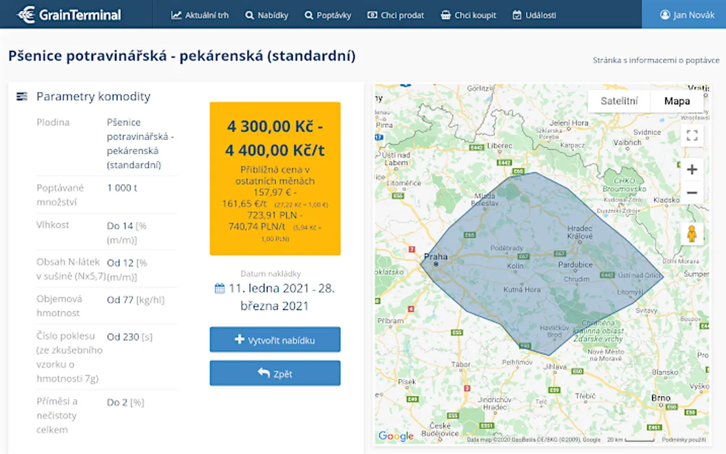
Task: Zoom out on the map with minus
Action: pos(692,193)
